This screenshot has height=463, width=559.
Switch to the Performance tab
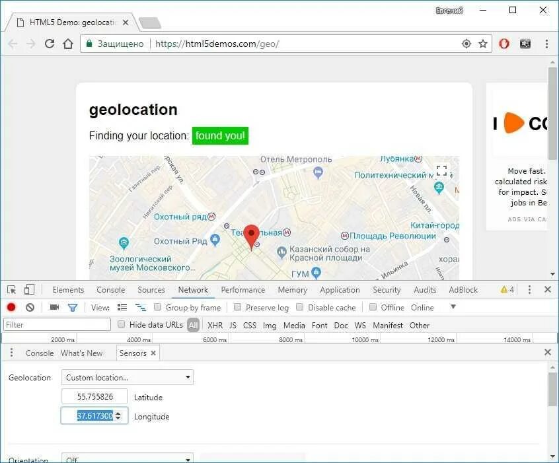[x=243, y=290]
